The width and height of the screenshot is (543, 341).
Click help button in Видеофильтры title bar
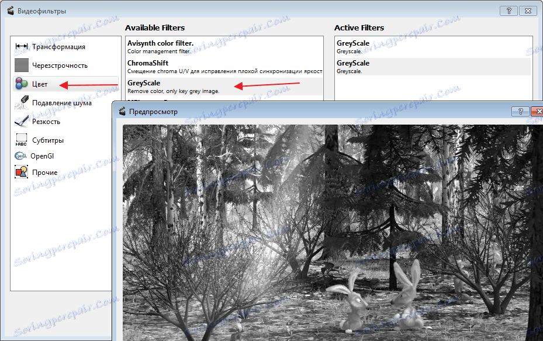[x=509, y=11]
